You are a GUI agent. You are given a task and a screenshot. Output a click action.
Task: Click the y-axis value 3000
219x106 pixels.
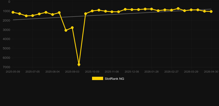click(6, 30)
